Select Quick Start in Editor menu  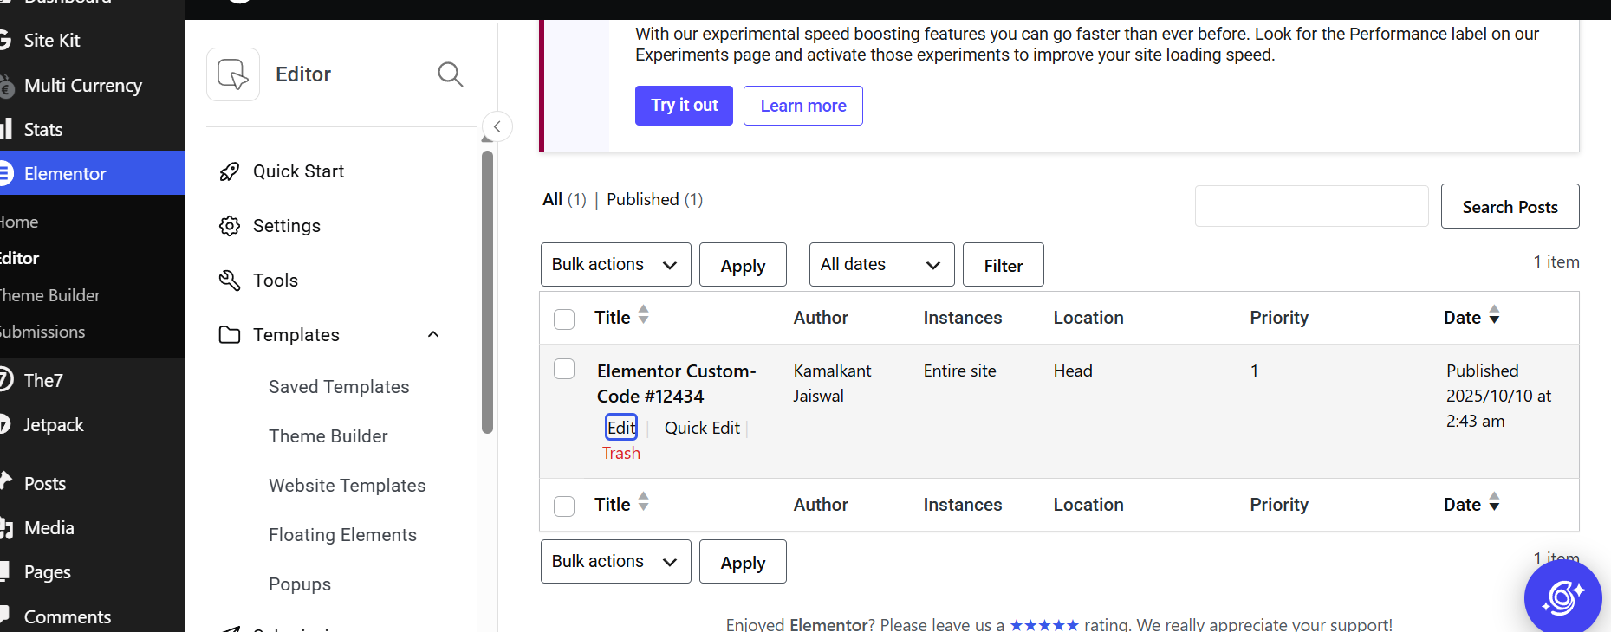tap(298, 171)
